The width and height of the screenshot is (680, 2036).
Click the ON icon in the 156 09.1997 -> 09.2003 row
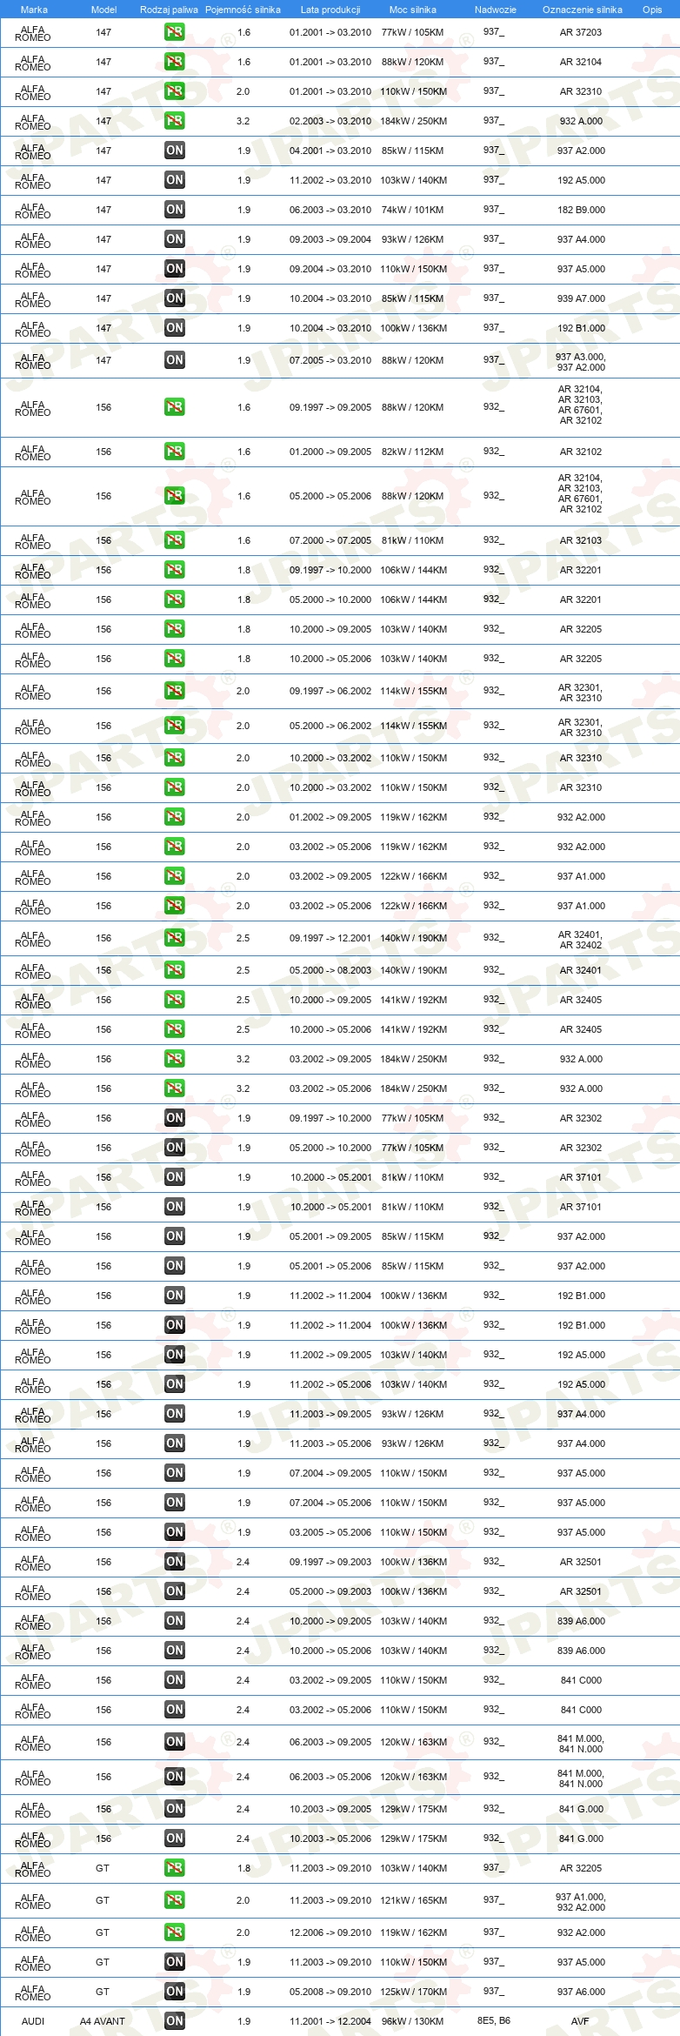(175, 1562)
